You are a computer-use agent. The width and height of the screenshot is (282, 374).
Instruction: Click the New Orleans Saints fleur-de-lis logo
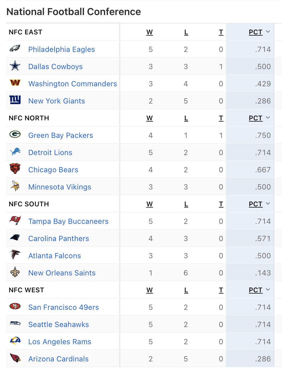(15, 273)
